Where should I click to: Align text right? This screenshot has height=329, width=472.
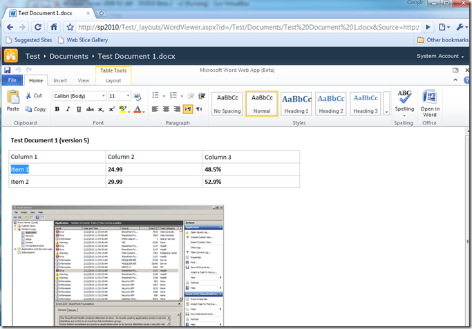coord(177,109)
